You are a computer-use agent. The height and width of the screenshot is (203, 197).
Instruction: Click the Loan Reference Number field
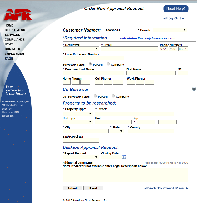point(93,58)
